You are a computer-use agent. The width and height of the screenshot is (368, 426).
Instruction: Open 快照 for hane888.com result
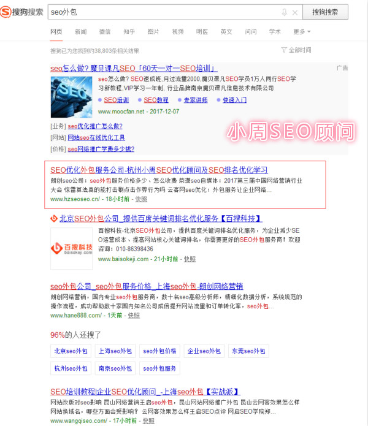click(x=134, y=315)
